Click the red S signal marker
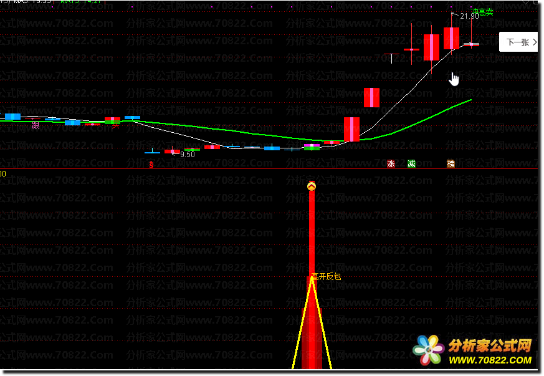Image resolution: width=544 pixels, height=376 pixels. (151, 165)
